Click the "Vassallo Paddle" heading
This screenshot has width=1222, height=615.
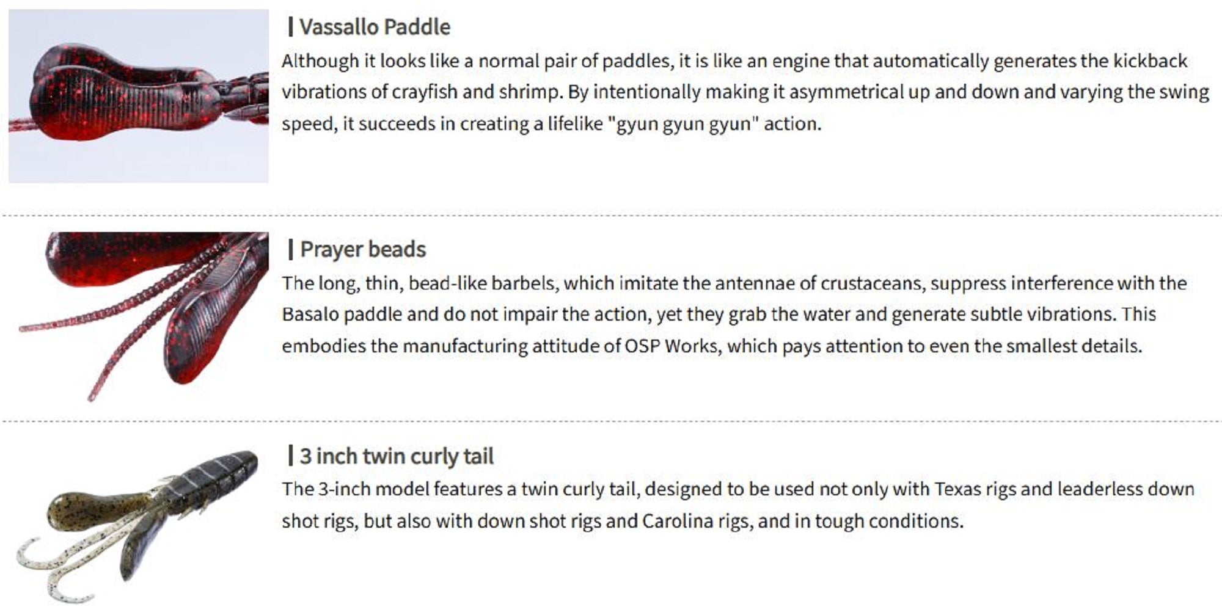pyautogui.click(x=375, y=27)
